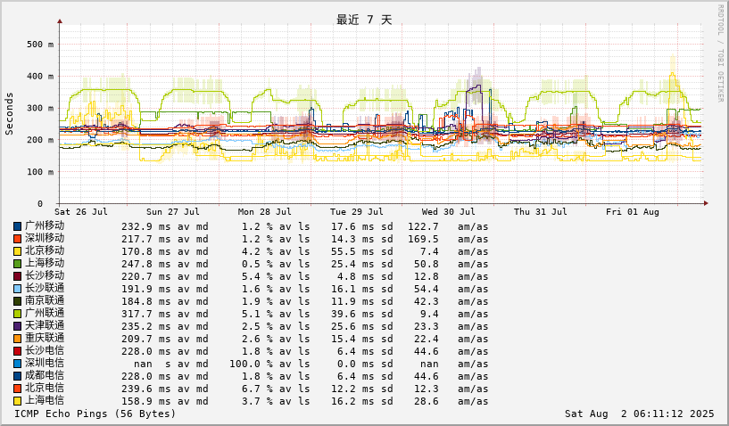Click the Sun 27 Jul date label
This screenshot has width=729, height=426.
[173, 212]
